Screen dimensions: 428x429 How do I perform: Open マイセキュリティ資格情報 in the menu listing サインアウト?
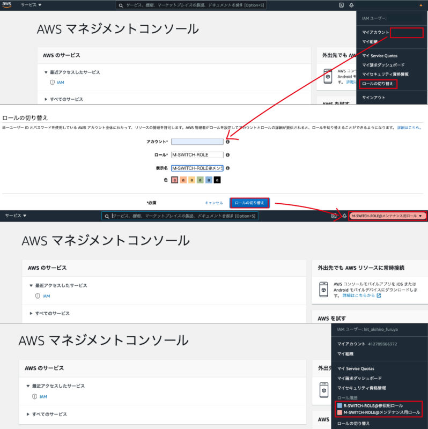click(385, 75)
